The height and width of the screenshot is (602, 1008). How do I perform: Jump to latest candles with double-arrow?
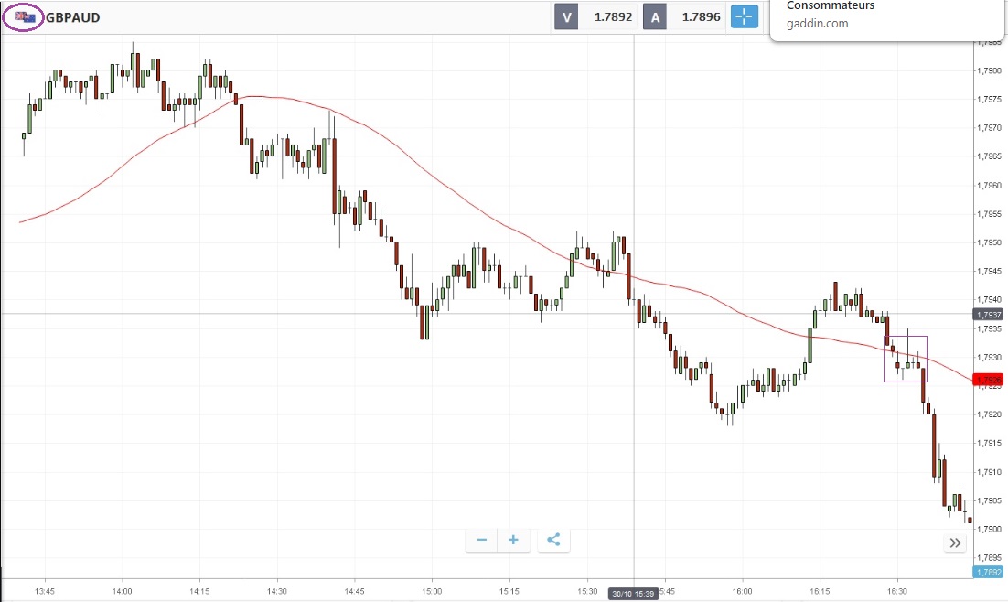(x=955, y=543)
